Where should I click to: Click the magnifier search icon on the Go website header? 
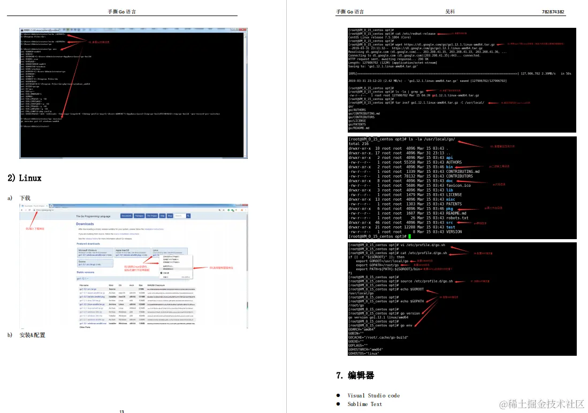click(188, 216)
